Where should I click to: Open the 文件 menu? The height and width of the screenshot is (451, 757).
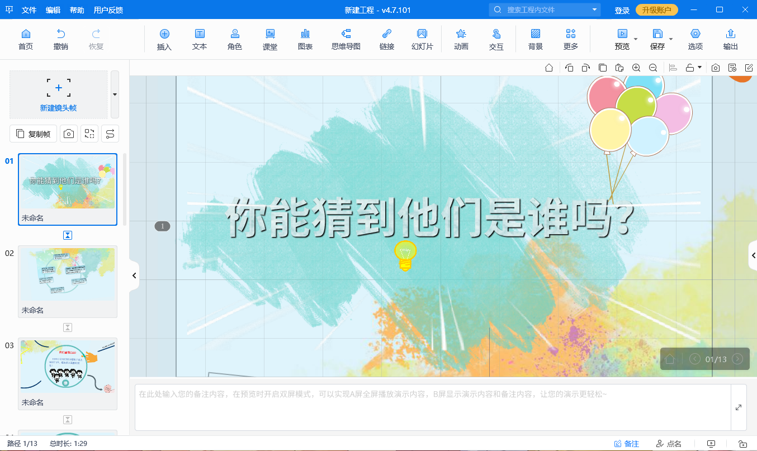point(29,10)
